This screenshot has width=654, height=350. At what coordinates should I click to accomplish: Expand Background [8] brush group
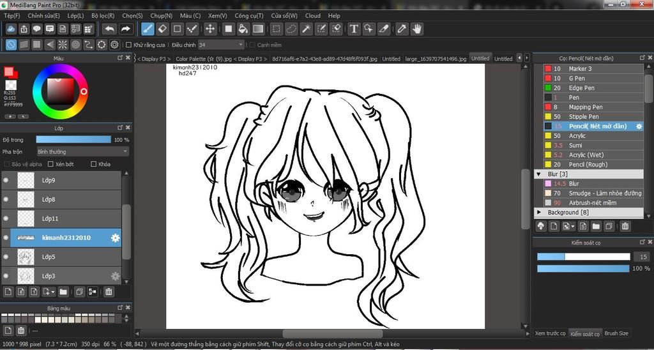pos(538,212)
